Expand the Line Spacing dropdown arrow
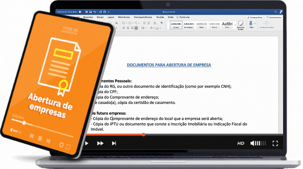303x169 pixels. [x=145, y=28]
